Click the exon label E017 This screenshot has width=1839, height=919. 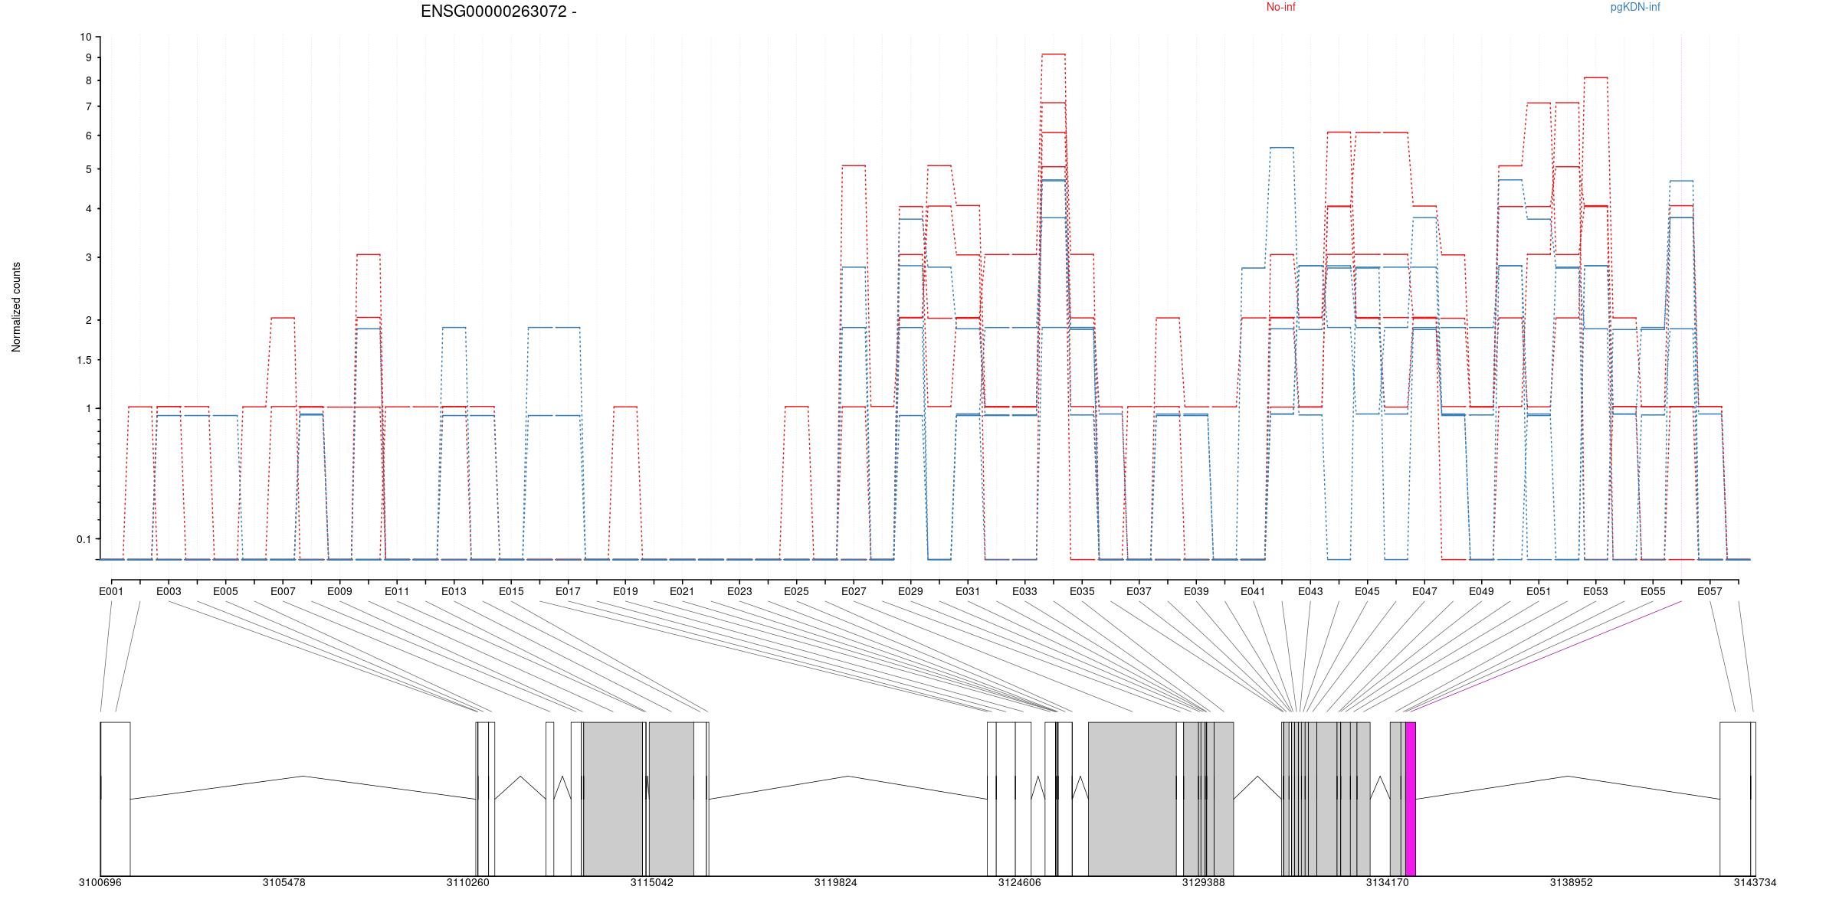coord(568,591)
